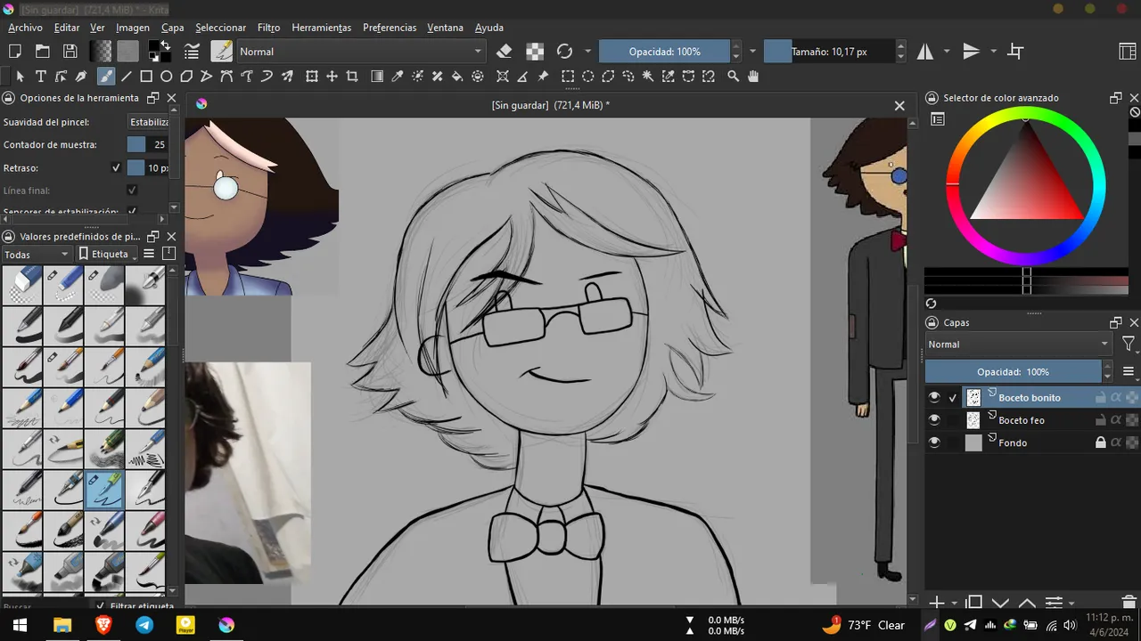Screen dimensions: 1141x641
Task: Open the Filtro menu
Action: [x=268, y=28]
